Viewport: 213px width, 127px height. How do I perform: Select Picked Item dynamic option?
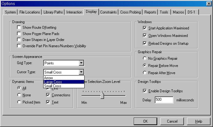(19, 102)
